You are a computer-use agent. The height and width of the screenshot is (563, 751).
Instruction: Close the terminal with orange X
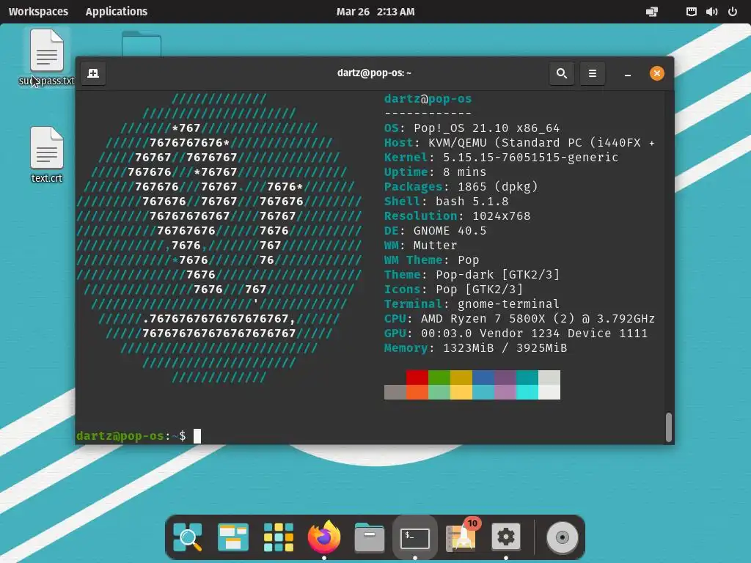(656, 73)
